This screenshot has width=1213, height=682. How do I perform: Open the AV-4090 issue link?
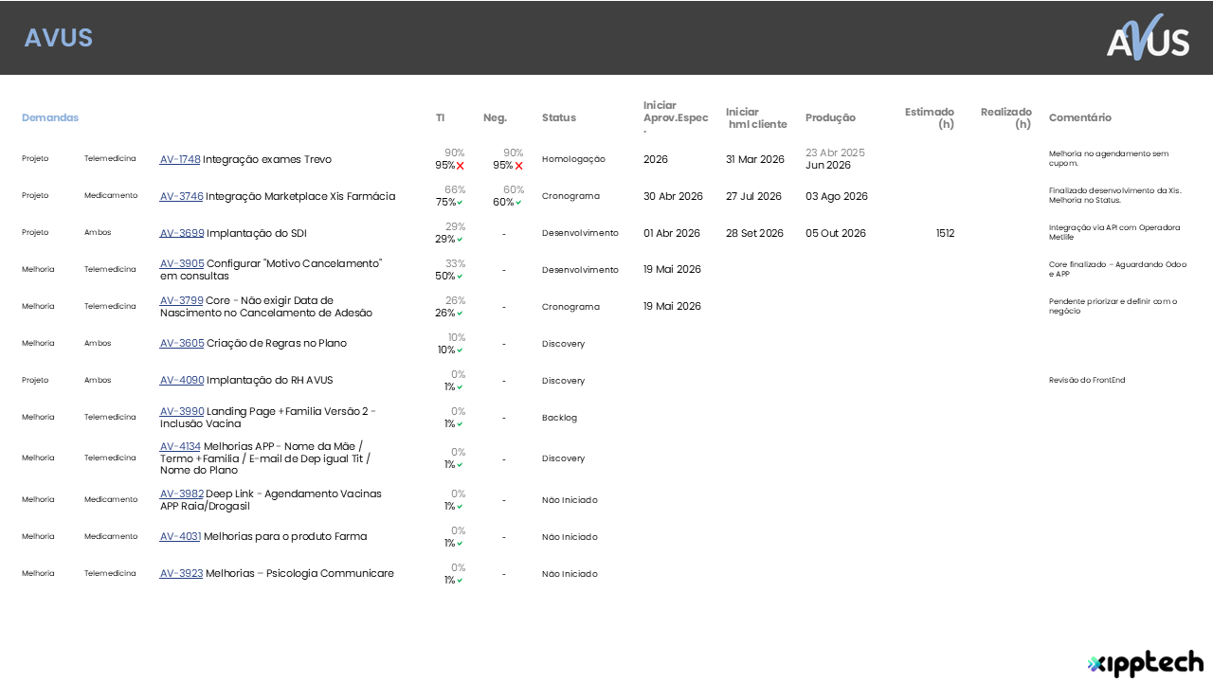point(182,380)
